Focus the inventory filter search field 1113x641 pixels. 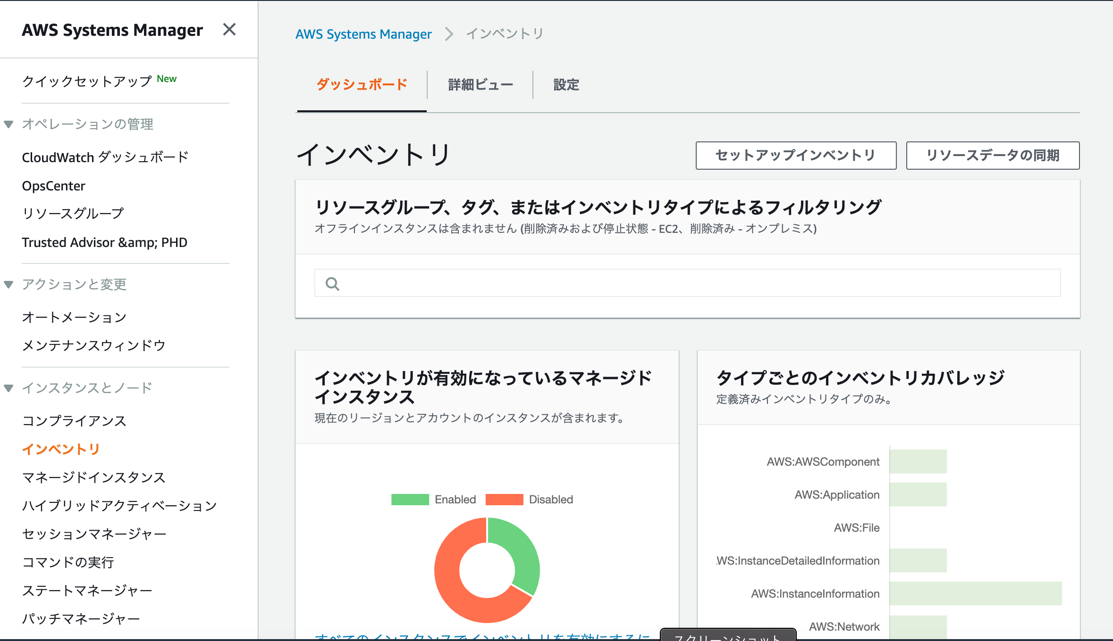click(x=687, y=283)
